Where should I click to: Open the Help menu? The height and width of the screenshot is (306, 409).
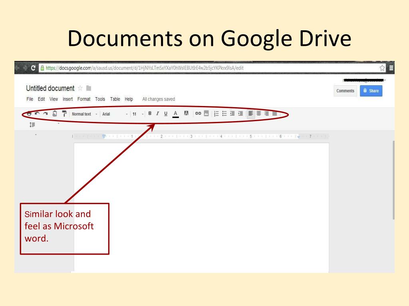point(129,99)
